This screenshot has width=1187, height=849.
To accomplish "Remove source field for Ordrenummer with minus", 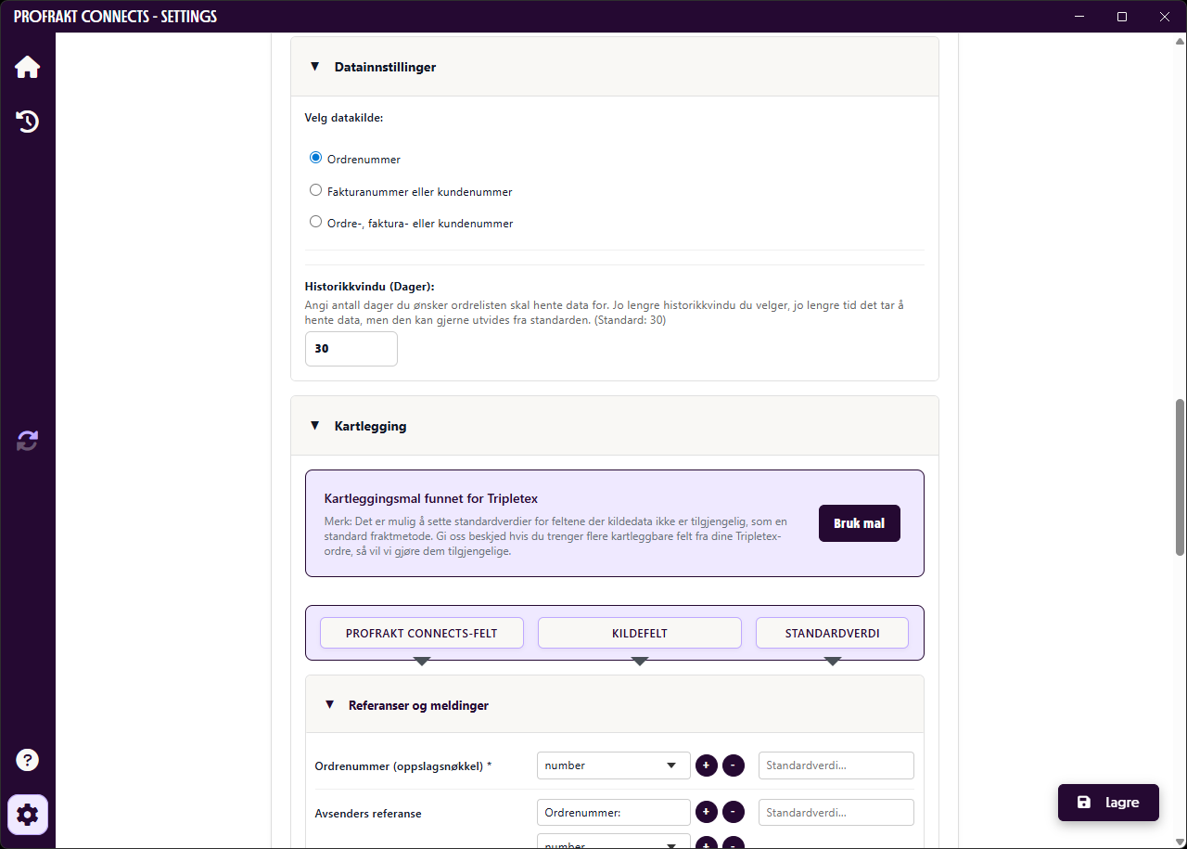I will (734, 765).
